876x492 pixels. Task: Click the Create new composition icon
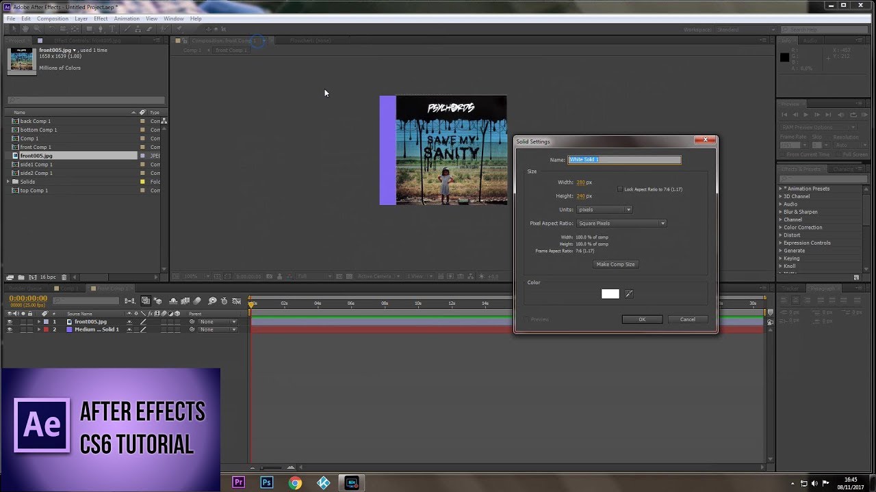coord(31,277)
